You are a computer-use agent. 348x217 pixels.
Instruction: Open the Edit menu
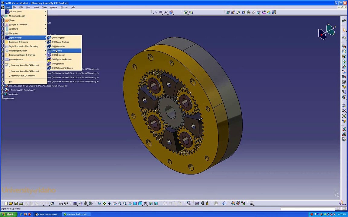21,7
